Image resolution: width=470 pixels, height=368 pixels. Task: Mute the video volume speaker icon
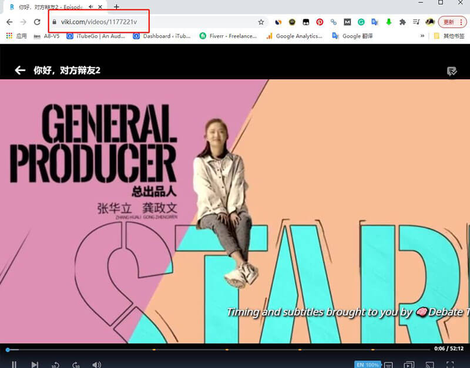tap(96, 364)
